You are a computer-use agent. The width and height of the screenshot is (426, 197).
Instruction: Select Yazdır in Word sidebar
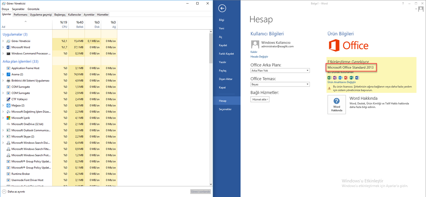pos(227,62)
